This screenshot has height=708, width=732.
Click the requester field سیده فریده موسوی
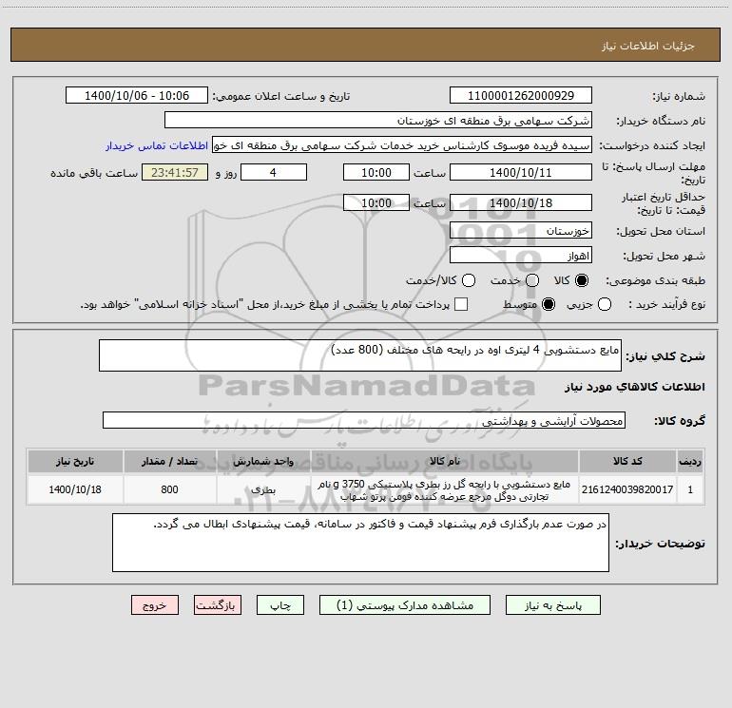(x=402, y=145)
